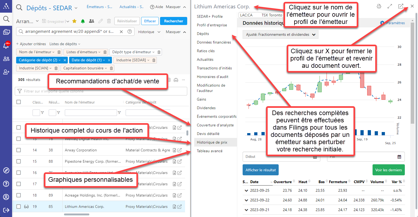
Task: Check the row with rank 17
Action: click(x=19, y=184)
